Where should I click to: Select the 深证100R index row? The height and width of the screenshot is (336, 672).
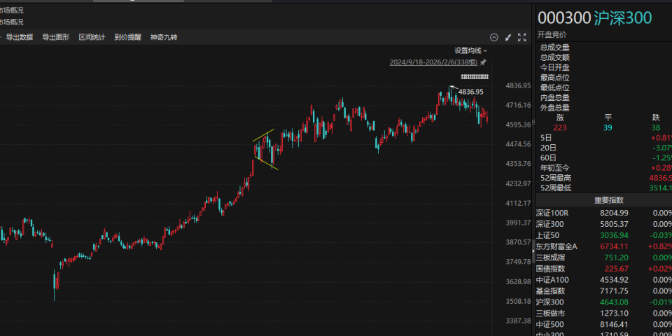(604, 213)
